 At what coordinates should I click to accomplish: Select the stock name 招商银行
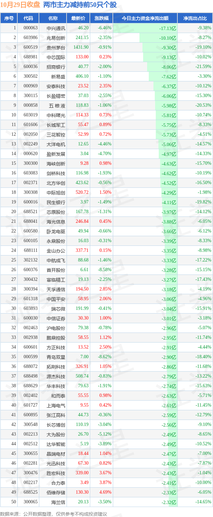point(56,67)
